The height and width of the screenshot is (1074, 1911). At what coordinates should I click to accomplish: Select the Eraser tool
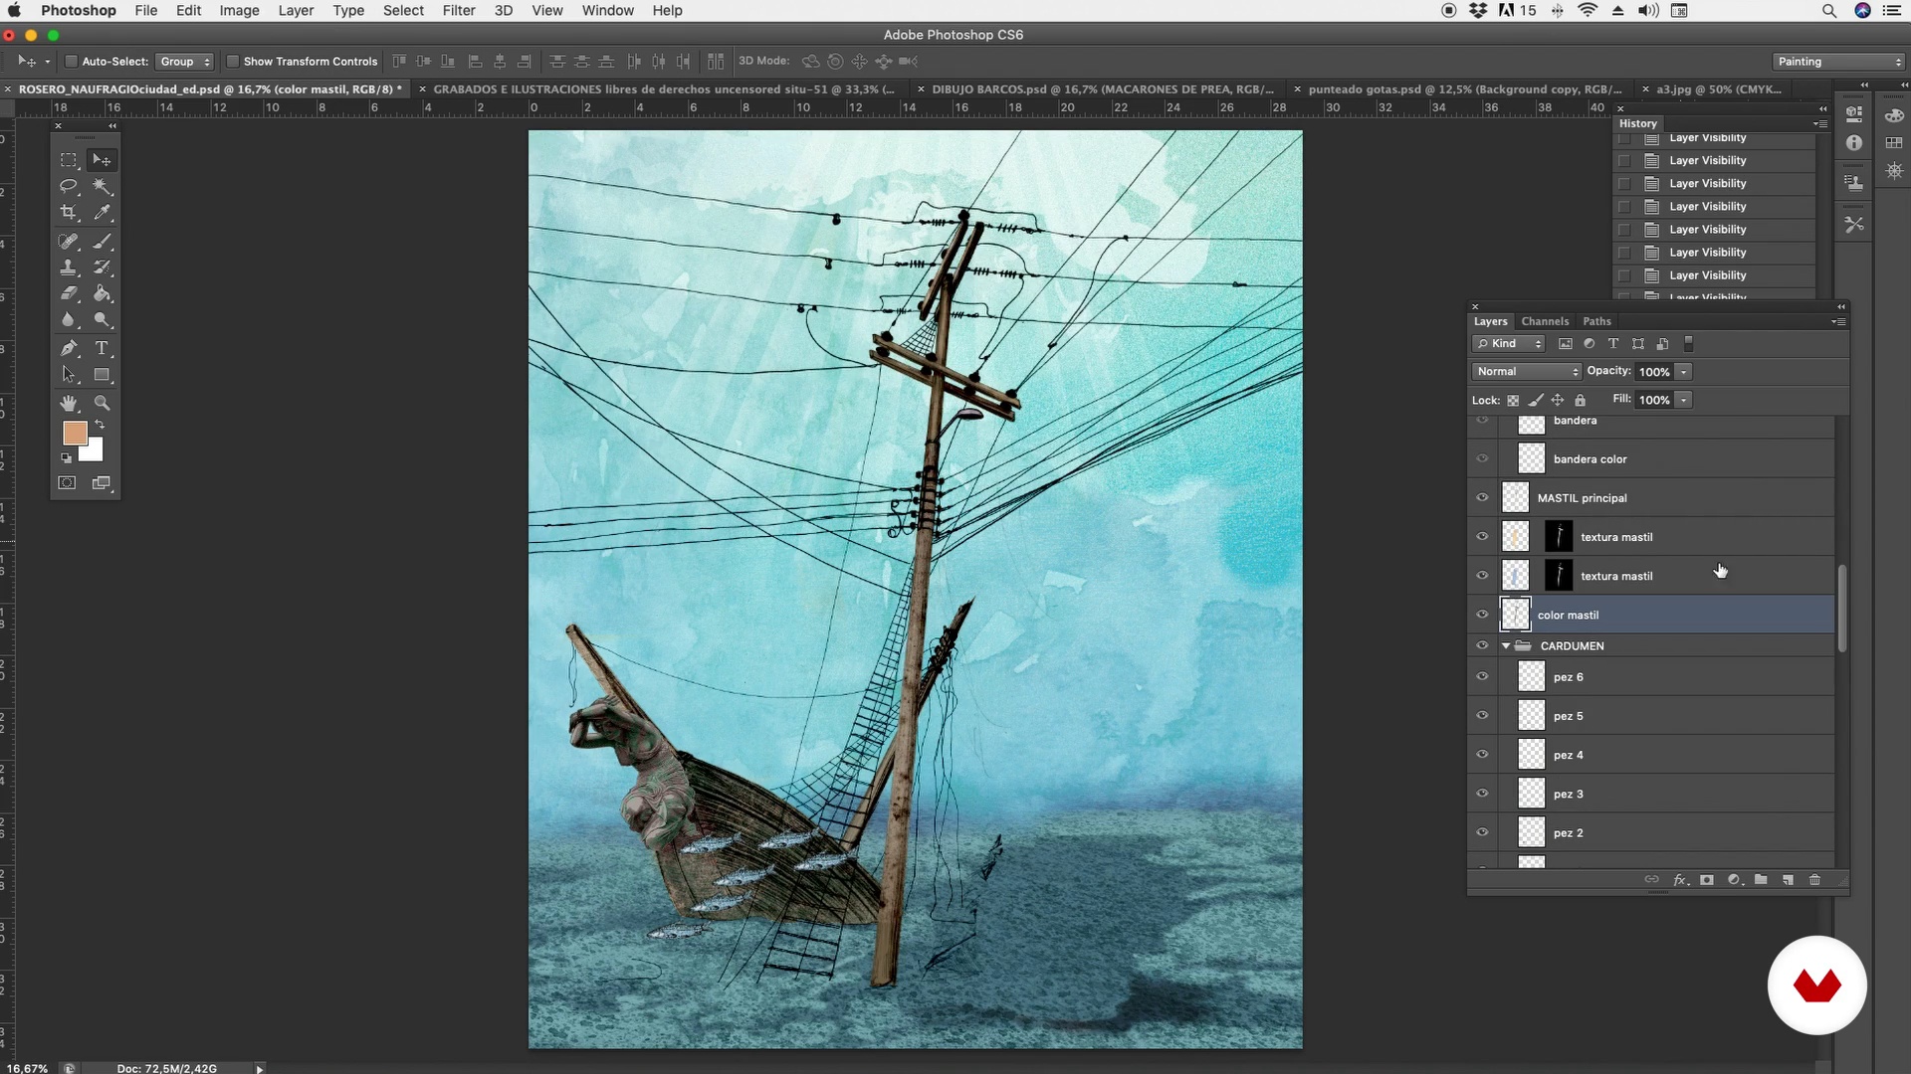(68, 294)
